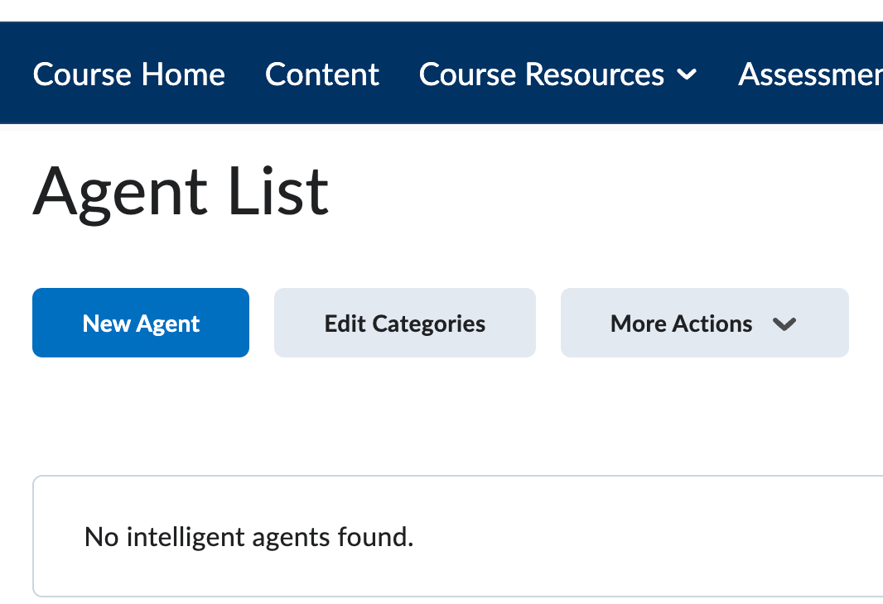
Task: Manage agent categories via Edit Categories
Action: pyautogui.click(x=404, y=323)
